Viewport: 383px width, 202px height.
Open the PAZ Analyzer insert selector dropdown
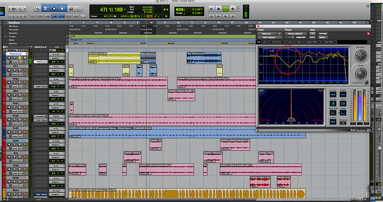pyautogui.click(x=270, y=37)
